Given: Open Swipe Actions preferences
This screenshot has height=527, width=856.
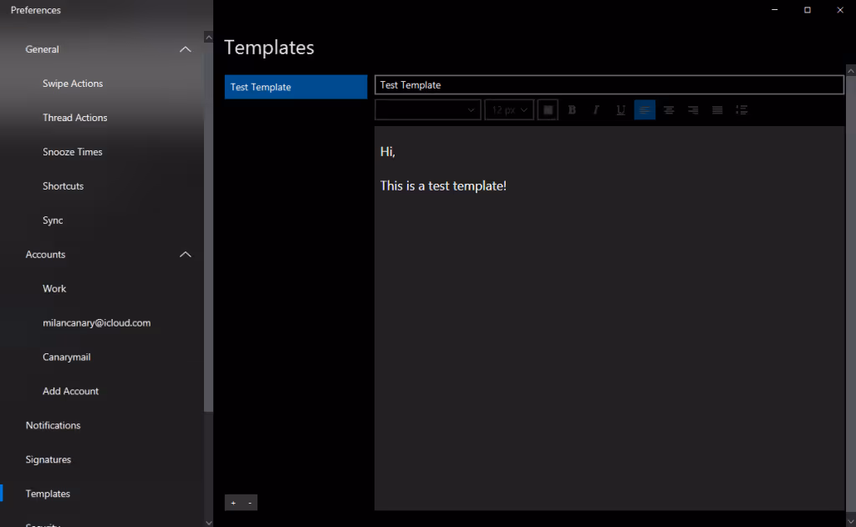Looking at the screenshot, I should 73,84.
